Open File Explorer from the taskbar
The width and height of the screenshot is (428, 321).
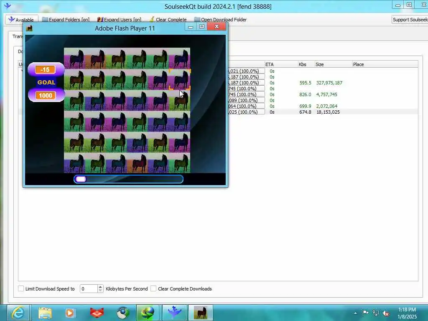point(45,313)
